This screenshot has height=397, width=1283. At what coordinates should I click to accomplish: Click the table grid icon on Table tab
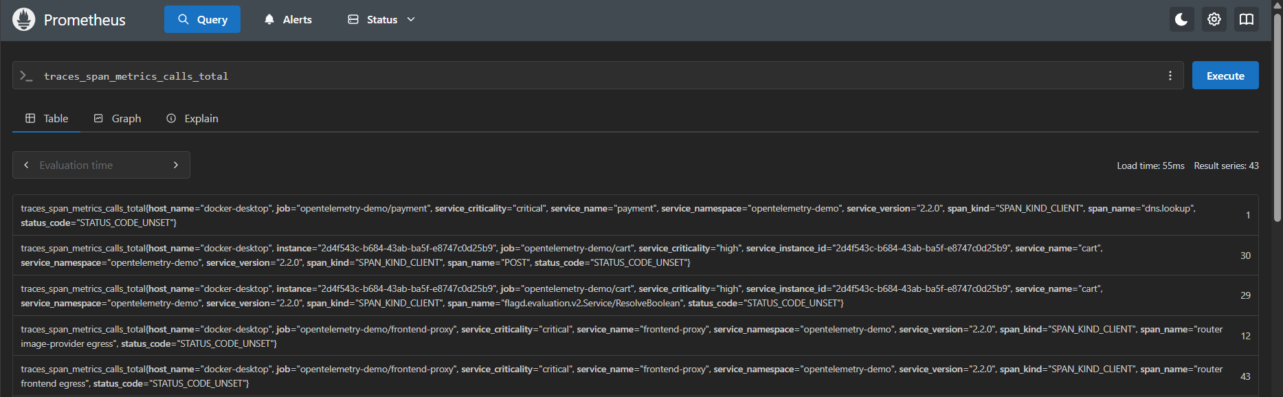point(30,118)
